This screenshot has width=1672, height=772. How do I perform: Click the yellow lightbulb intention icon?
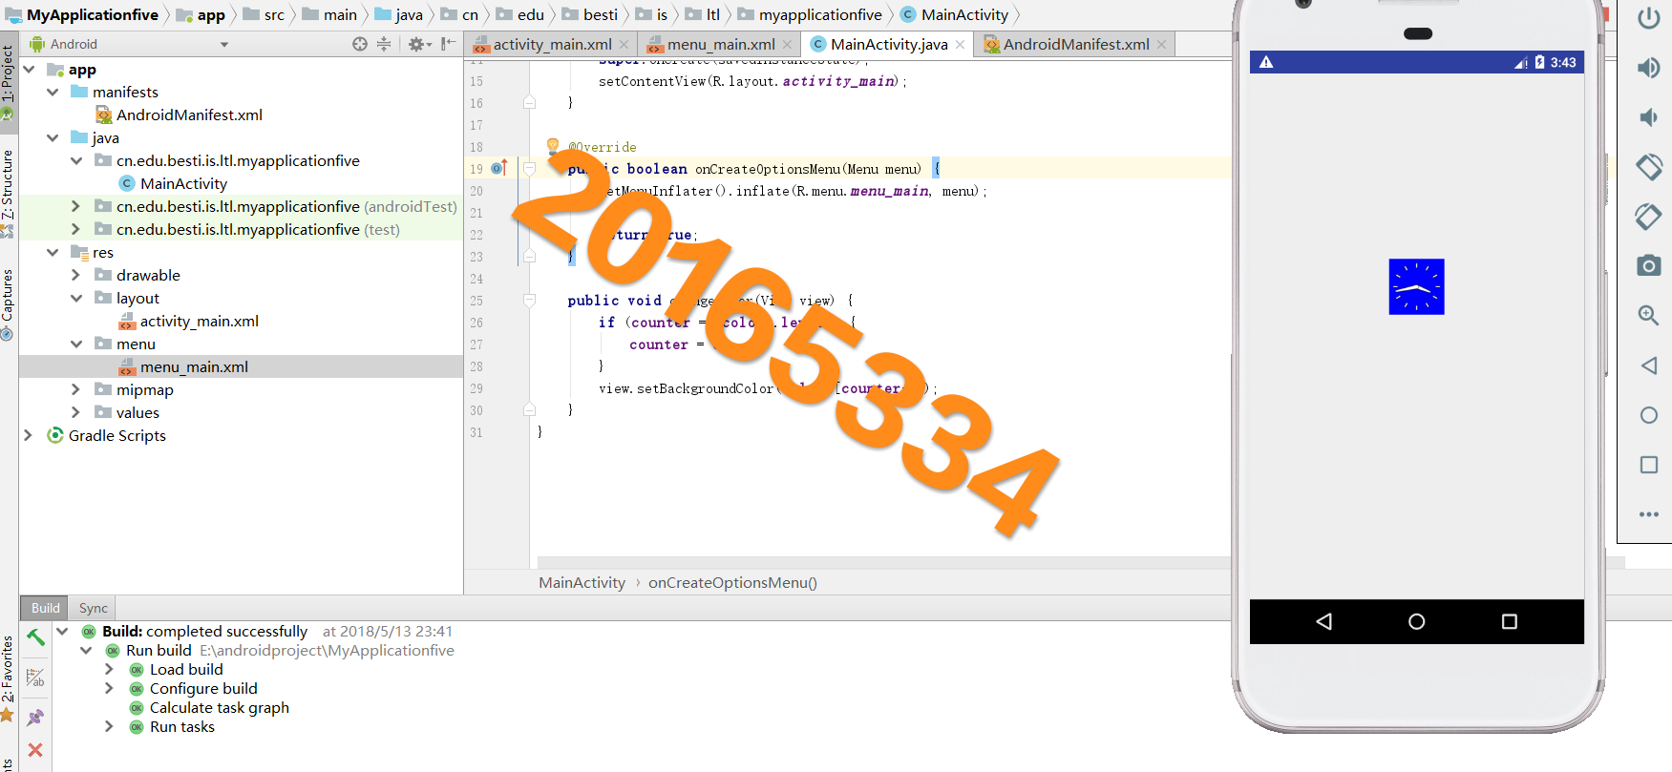pyautogui.click(x=552, y=145)
